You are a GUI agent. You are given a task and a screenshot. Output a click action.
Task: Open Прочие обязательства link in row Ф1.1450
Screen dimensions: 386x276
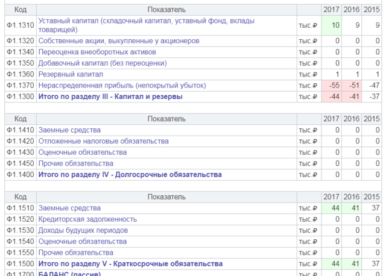(75, 163)
